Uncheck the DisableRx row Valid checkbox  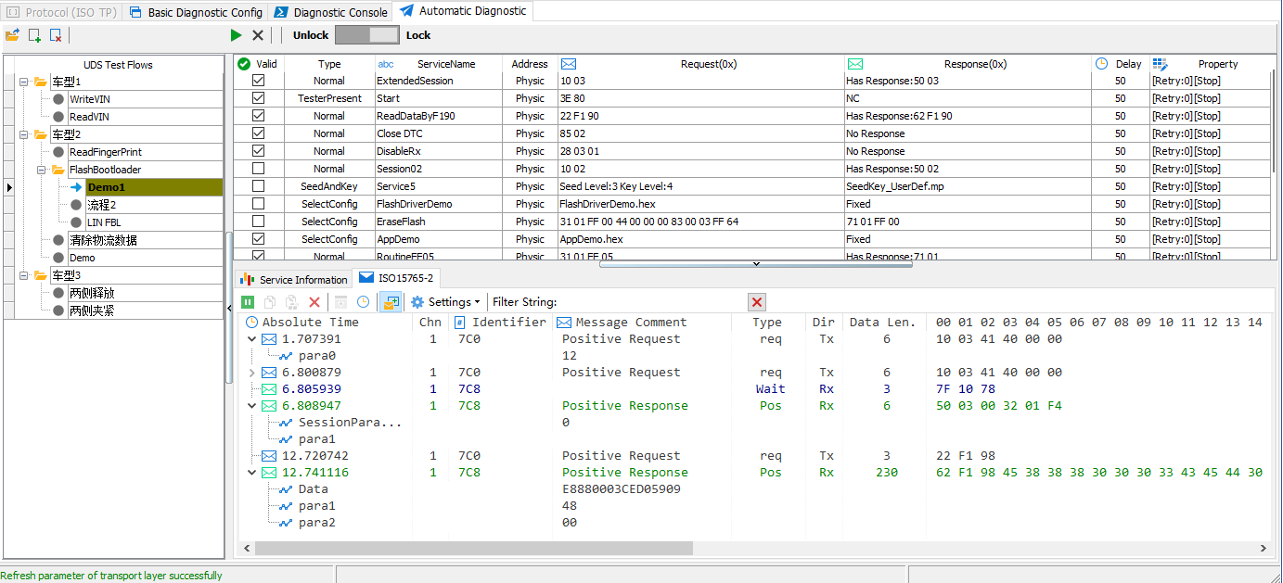(258, 151)
